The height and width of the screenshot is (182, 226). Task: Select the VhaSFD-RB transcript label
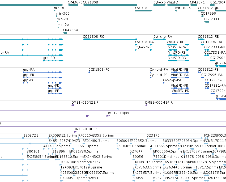(x=177, y=53)
